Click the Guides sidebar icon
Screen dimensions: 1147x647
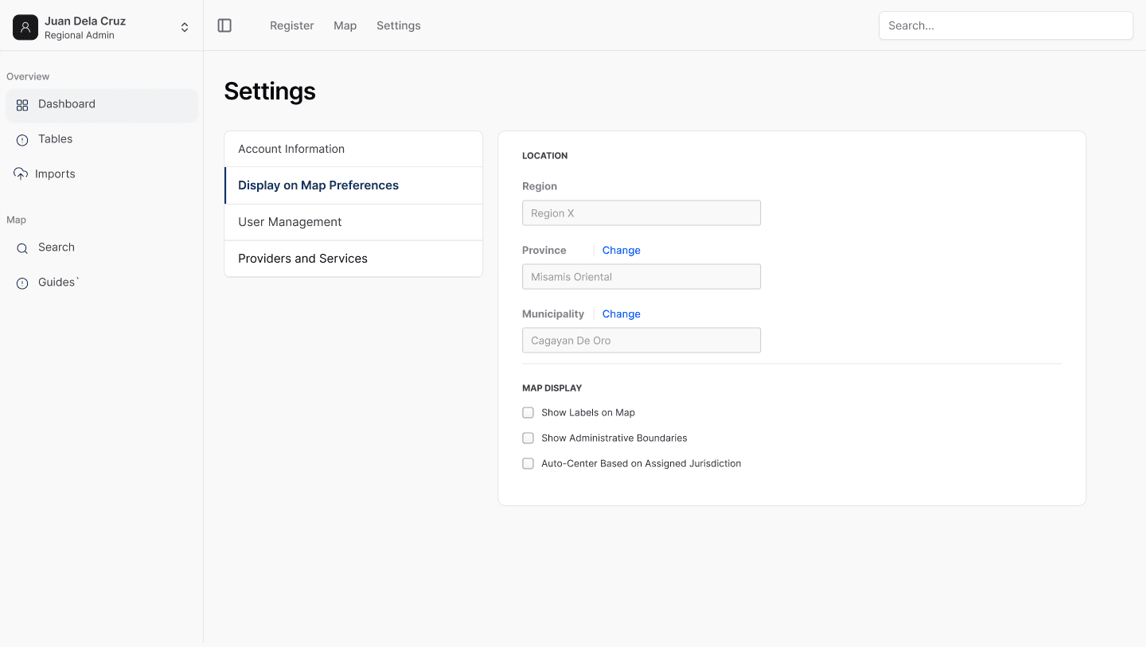(22, 283)
